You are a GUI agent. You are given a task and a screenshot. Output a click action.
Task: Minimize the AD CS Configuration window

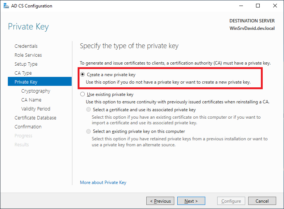pyautogui.click(x=241, y=6)
